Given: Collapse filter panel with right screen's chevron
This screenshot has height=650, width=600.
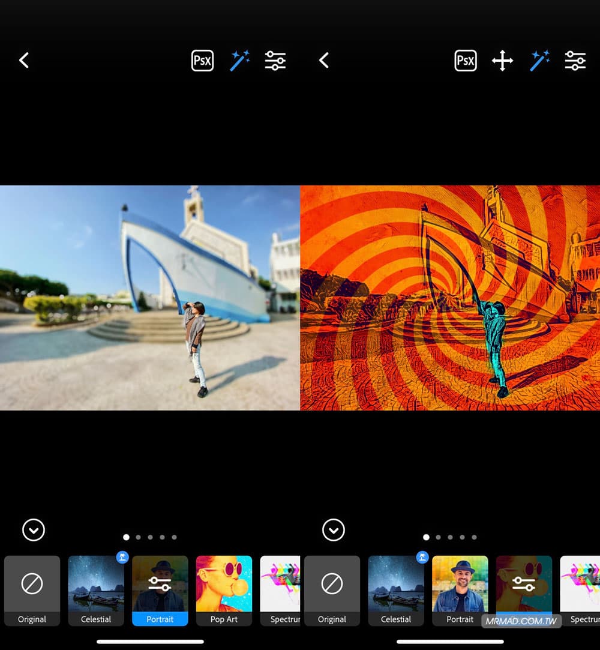Looking at the screenshot, I should 334,530.
